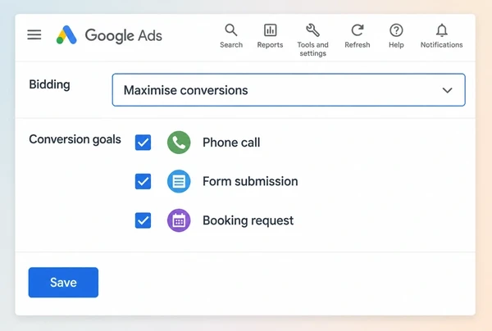Screen dimensions: 492x331
Task: Click the bidding dropdown chevron arrow
Action: [447, 90]
